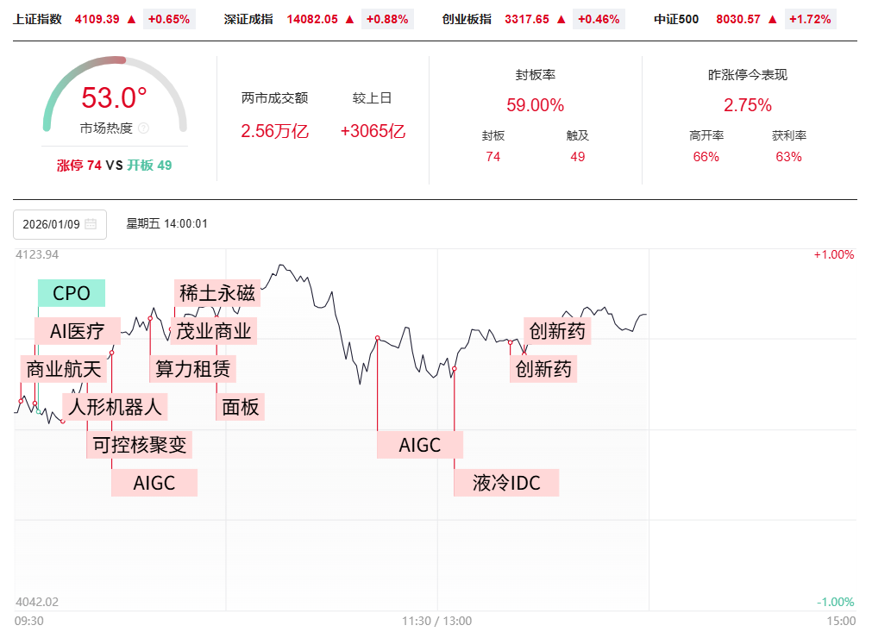This screenshot has width=872, height=638.
Task: Open the calendar icon in the date field
Action: [91, 224]
